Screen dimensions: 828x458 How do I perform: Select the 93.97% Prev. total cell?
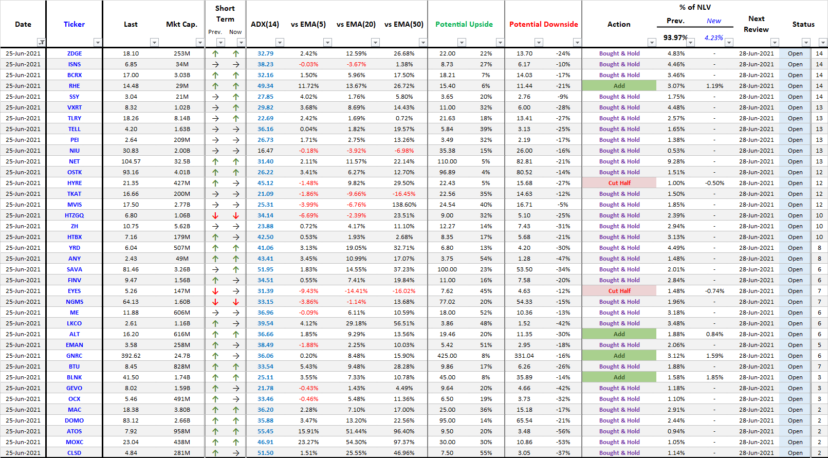click(x=675, y=38)
